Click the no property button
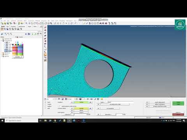Image resolution: width=187 pixels, height=140 pixels. (x=110, y=108)
